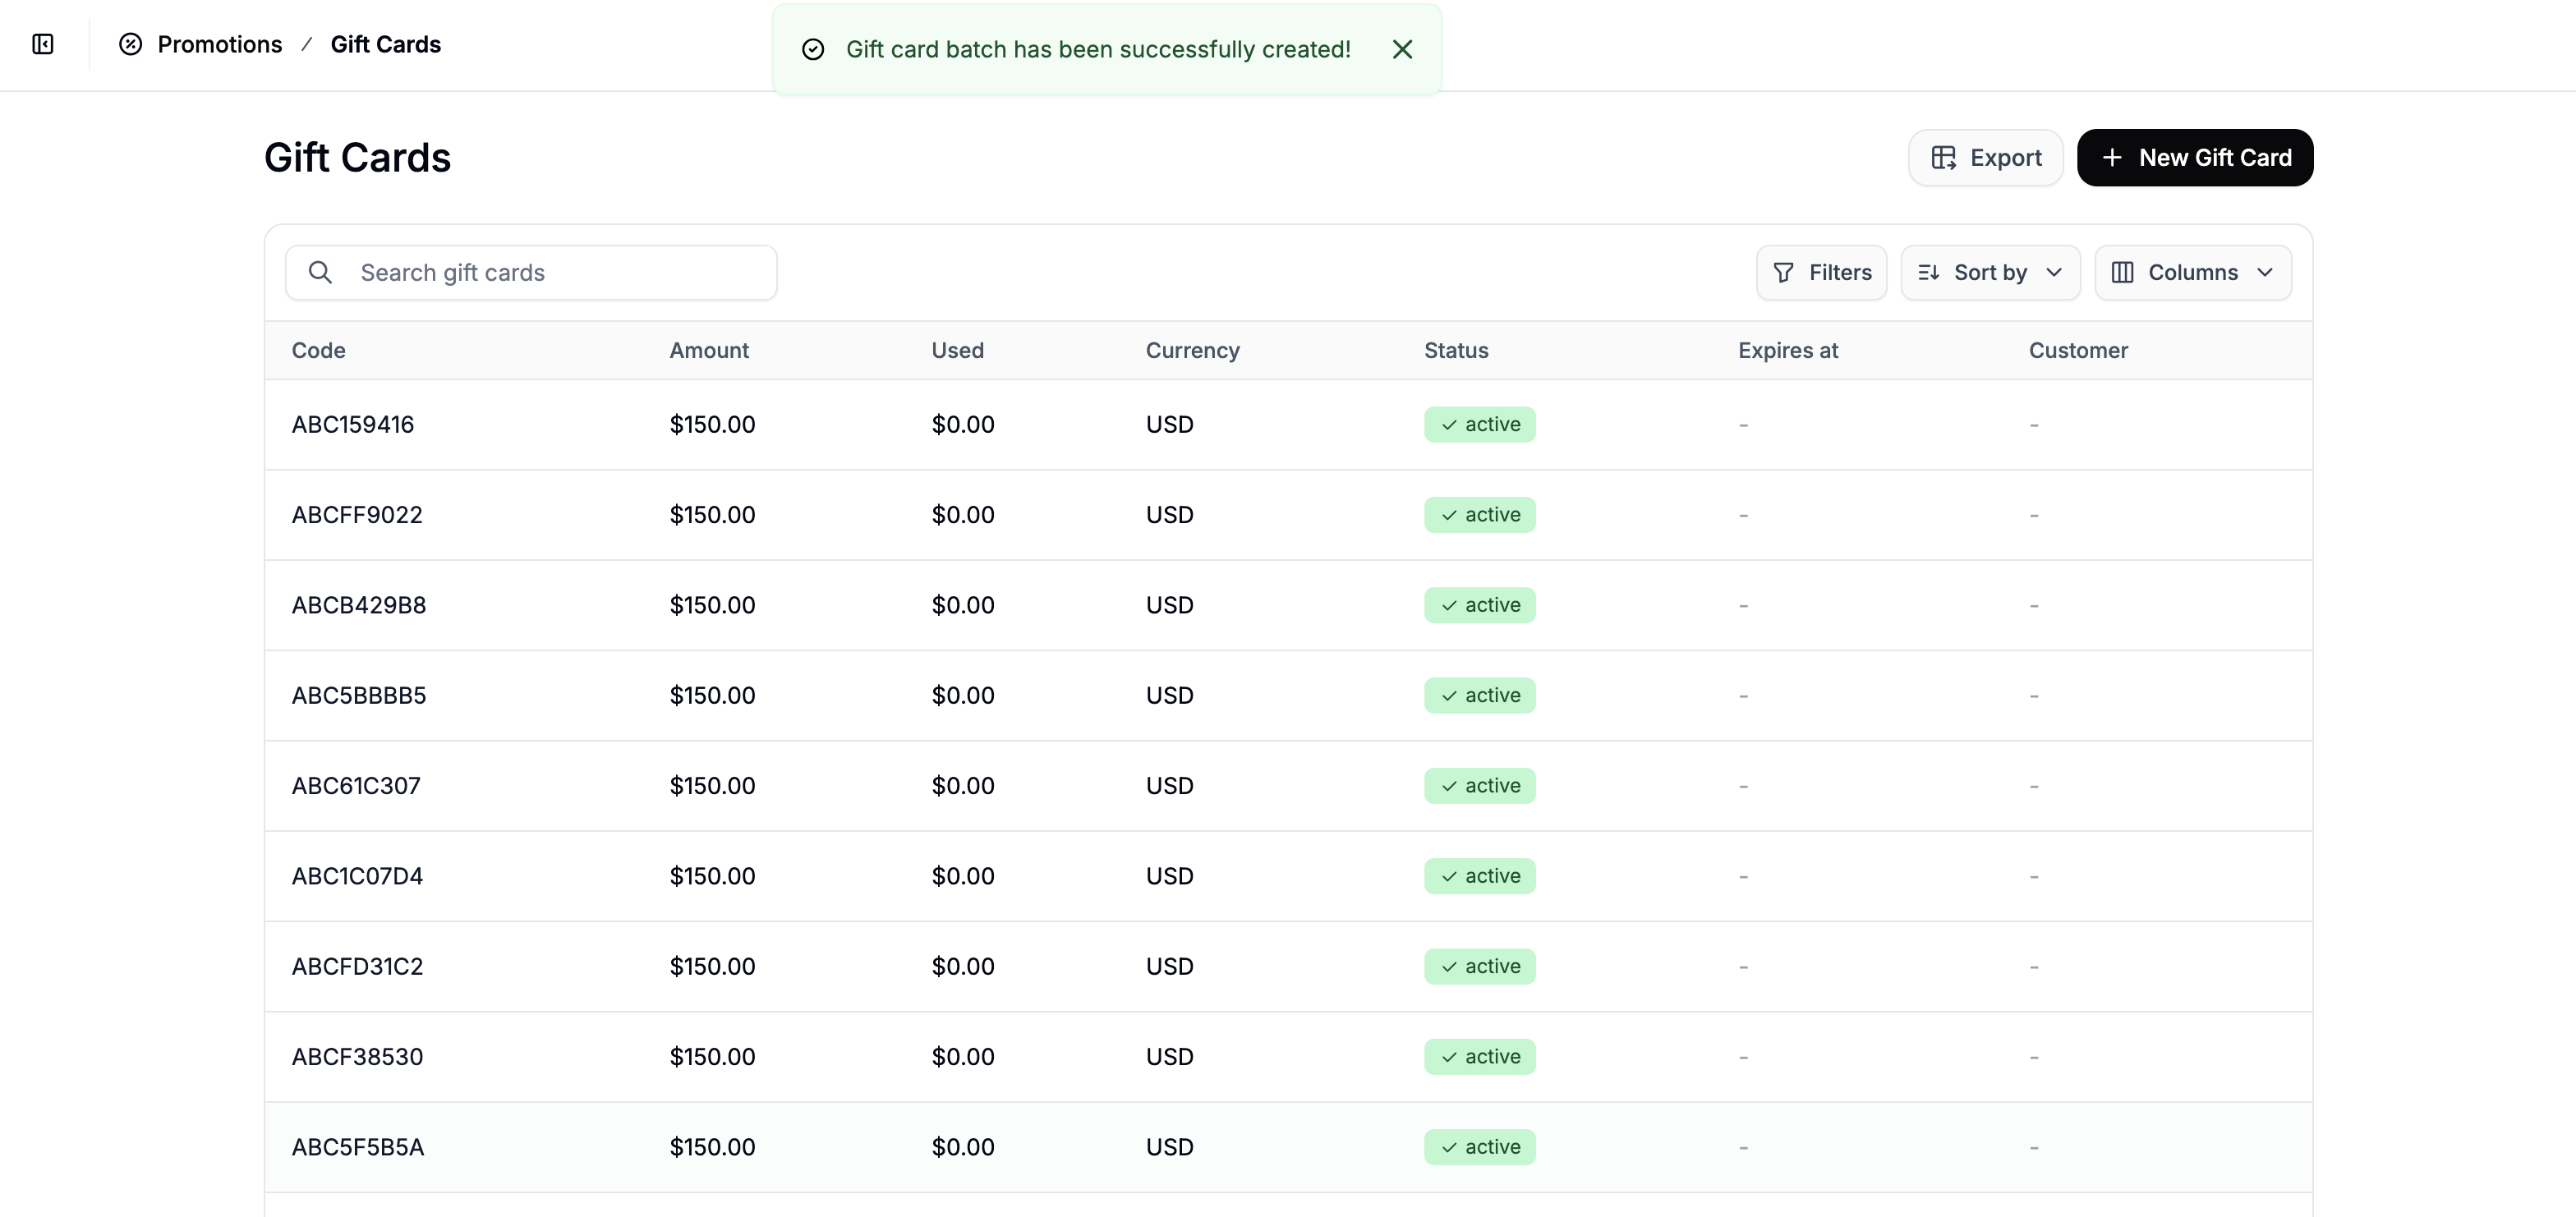This screenshot has width=2576, height=1217.
Task: Click the Export button
Action: pyautogui.click(x=1984, y=157)
